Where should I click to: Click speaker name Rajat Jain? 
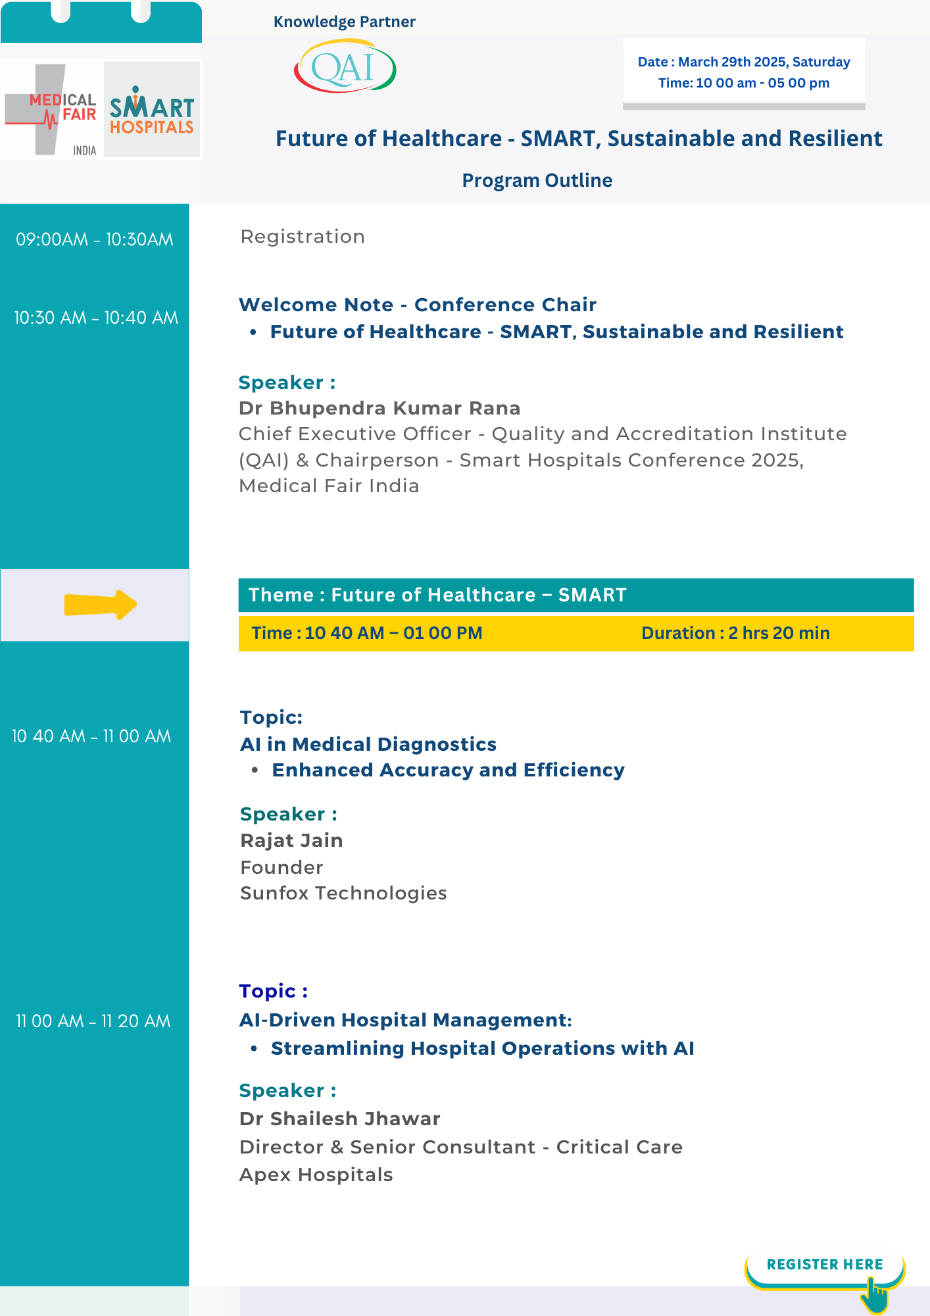coord(291,841)
